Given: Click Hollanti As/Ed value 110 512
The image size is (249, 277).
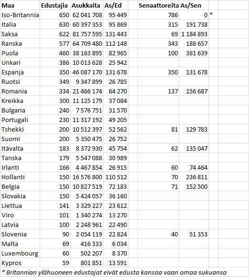Looking at the screenshot, I should 115,177.
